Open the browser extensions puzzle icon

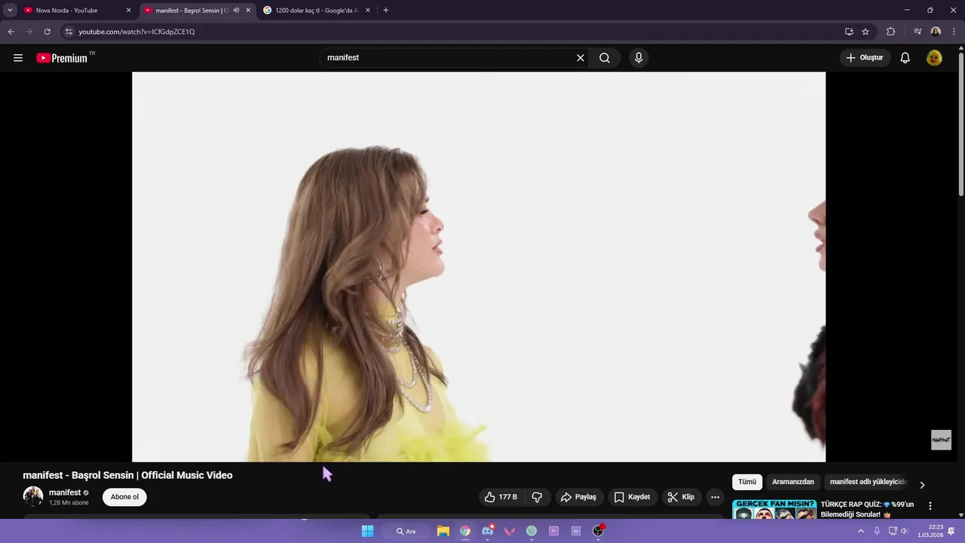(x=890, y=32)
